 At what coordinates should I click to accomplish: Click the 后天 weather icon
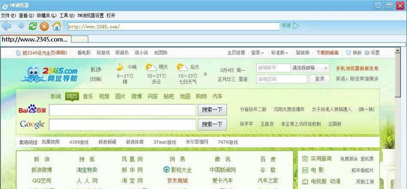pyautogui.click(x=182, y=67)
